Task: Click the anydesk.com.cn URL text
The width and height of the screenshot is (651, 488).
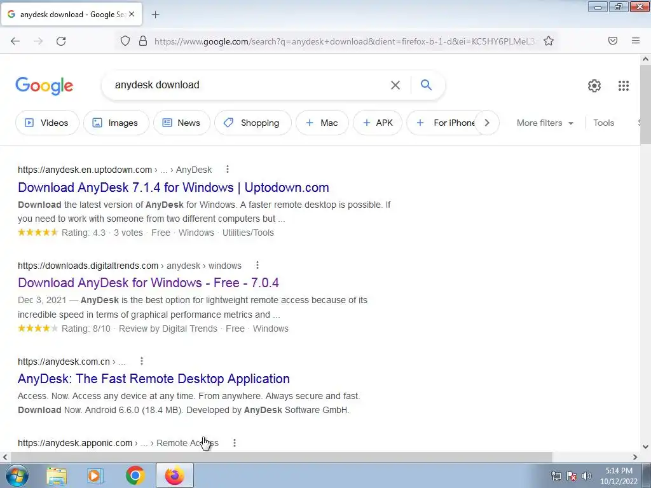Action: coord(64,362)
